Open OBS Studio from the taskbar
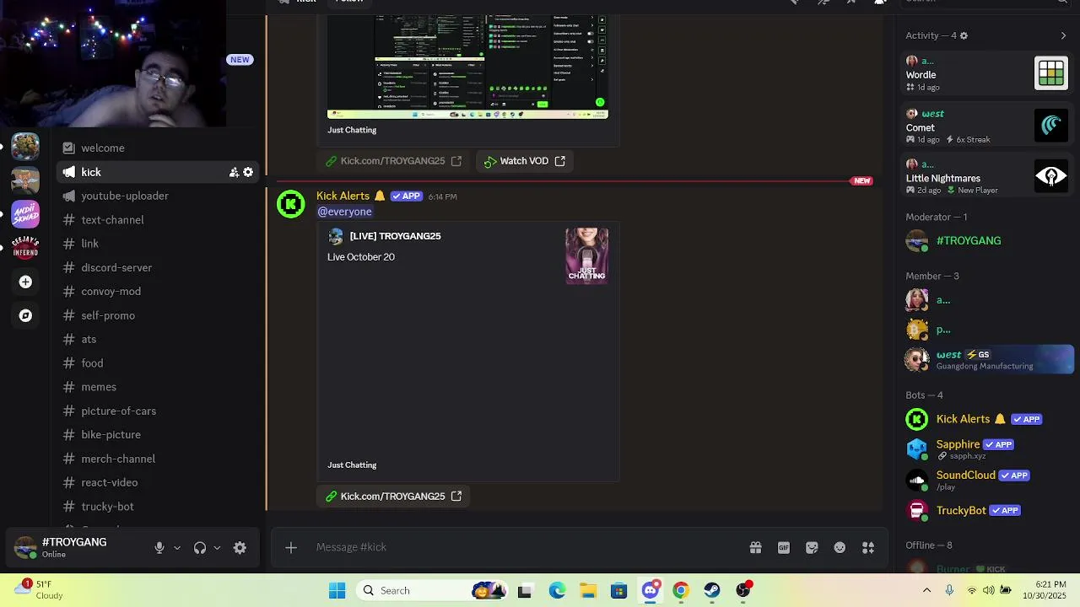 pos(743,590)
